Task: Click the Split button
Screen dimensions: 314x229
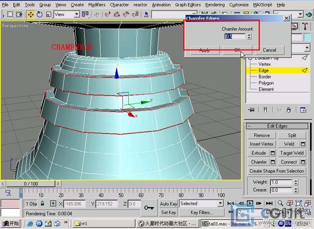Action: (292, 135)
